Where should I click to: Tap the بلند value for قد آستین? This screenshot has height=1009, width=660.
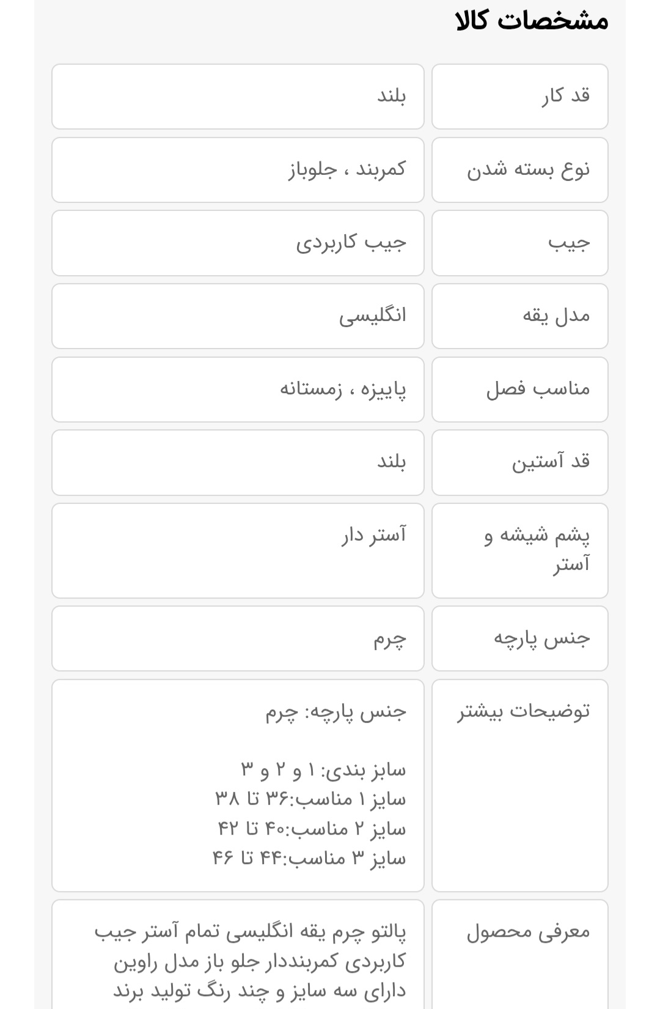(391, 462)
